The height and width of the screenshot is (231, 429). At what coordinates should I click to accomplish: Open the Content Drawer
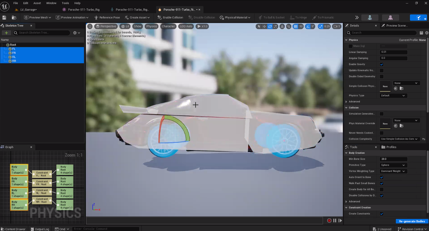pyautogui.click(x=13, y=229)
